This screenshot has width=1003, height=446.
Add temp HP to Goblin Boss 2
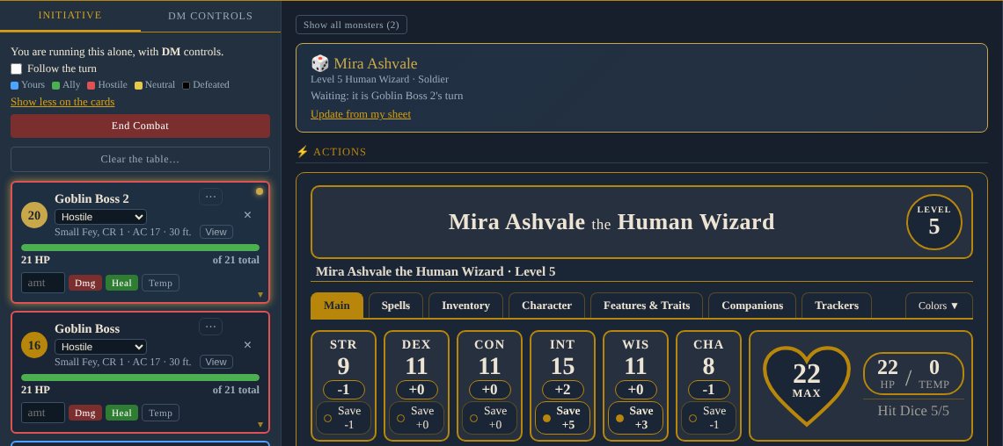160,283
